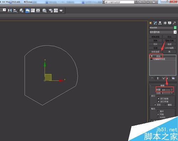178x141 pixels.
Task: Click the Volume Select modifier button
Action: tap(156, 52)
